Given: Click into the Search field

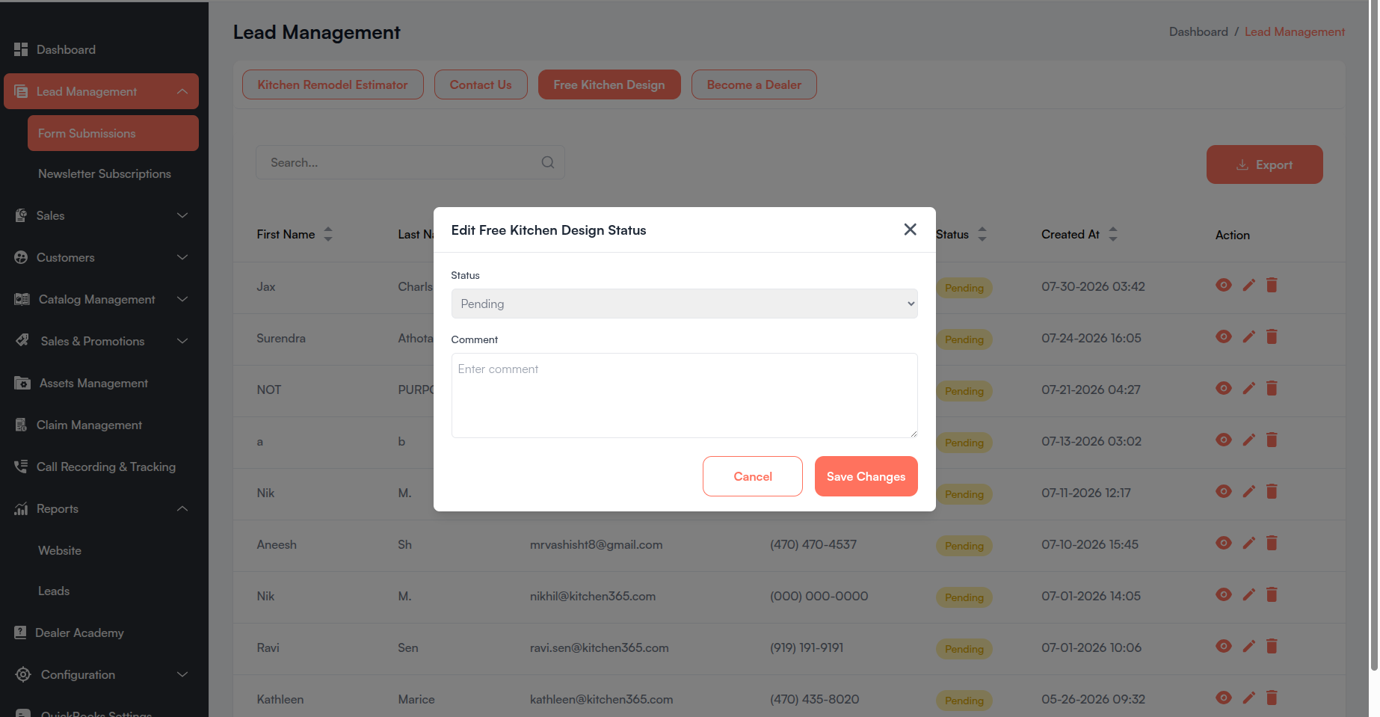Looking at the screenshot, I should 410,162.
